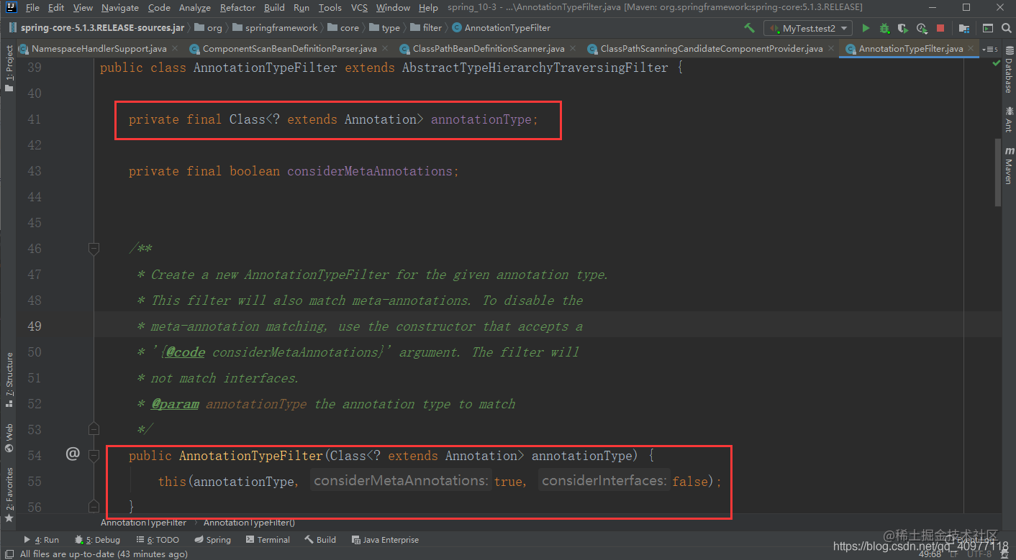Open the Code menu
This screenshot has height=560, width=1016.
159,7
